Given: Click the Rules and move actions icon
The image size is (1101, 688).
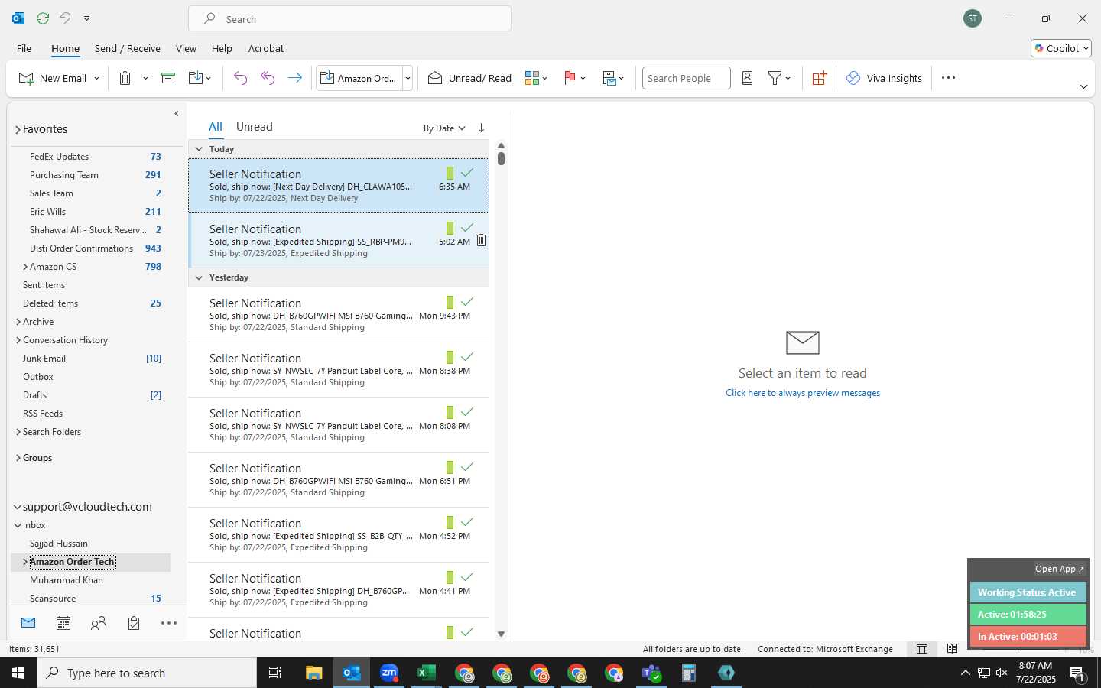Looking at the screenshot, I should click(x=609, y=78).
